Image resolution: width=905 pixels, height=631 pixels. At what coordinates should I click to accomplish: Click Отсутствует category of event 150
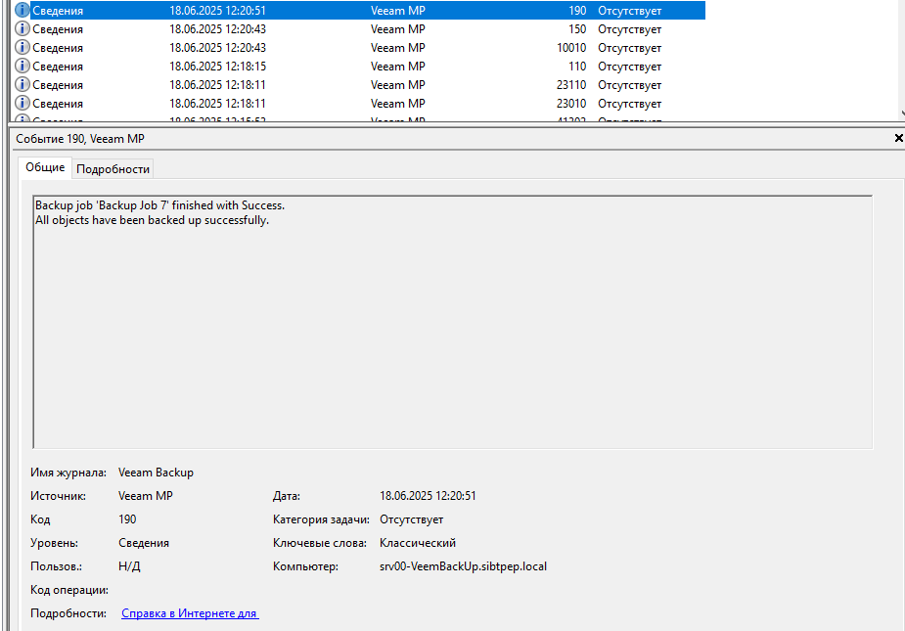(629, 29)
